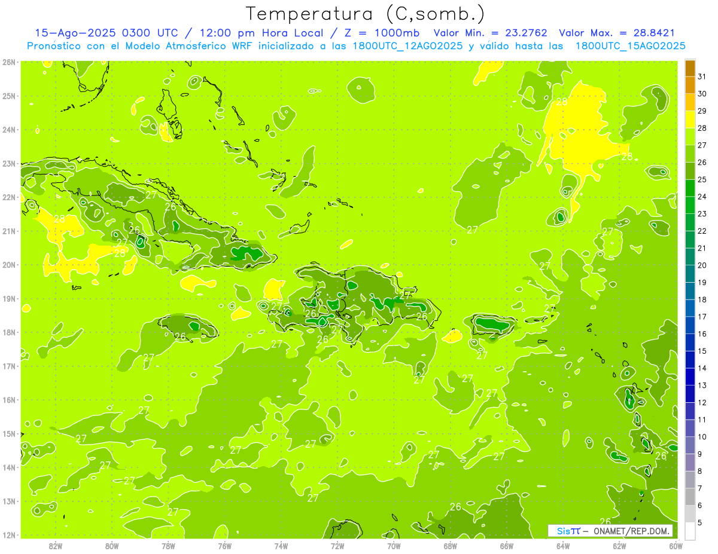
Task: Click the dark orange swatch above 31 on color bar
Action: tap(690, 68)
